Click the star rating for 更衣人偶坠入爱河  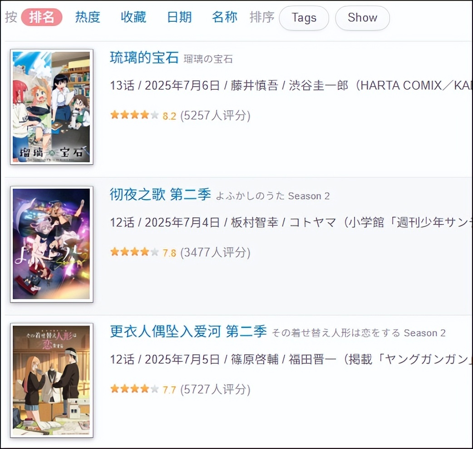click(134, 389)
